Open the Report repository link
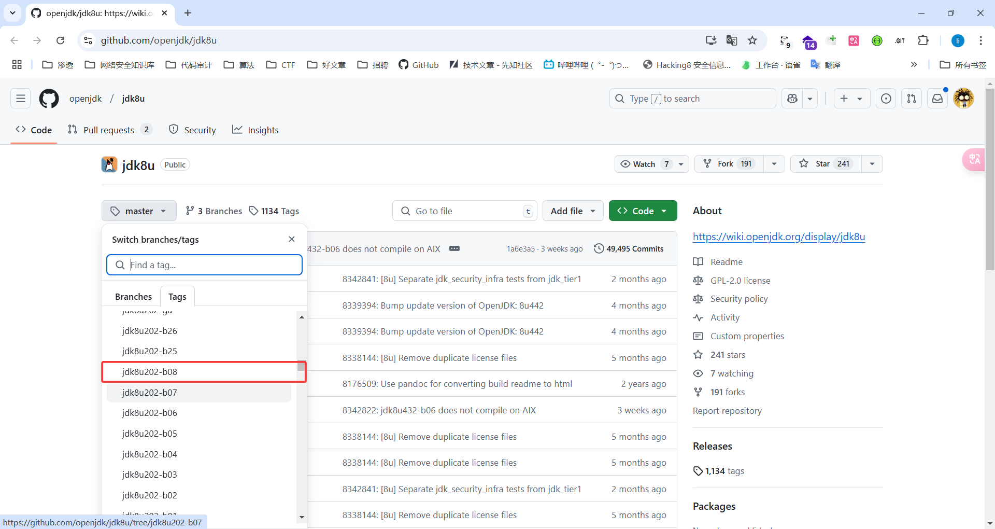 [x=727, y=411]
